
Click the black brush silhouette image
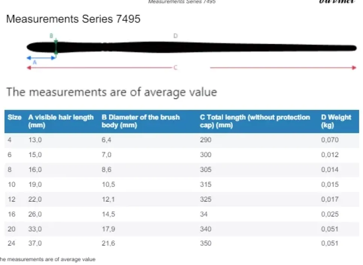tap(191, 47)
